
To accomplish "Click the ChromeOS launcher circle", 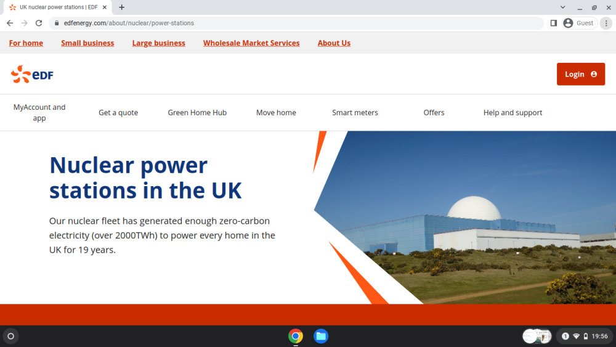I will coord(11,336).
